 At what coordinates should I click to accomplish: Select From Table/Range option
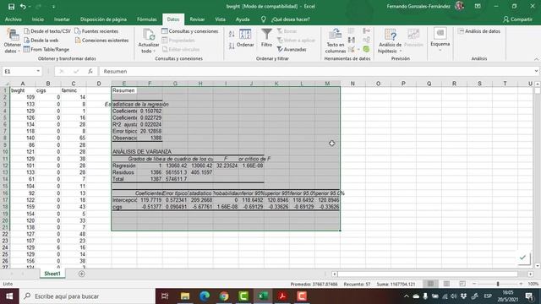[x=46, y=49]
